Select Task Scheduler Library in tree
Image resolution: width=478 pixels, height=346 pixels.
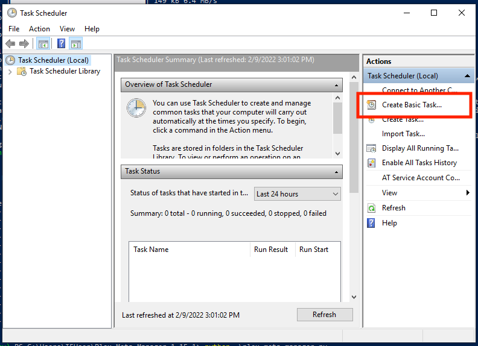point(65,71)
